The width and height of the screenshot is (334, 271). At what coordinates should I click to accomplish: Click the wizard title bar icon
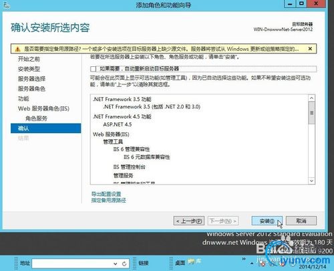pos(7,5)
